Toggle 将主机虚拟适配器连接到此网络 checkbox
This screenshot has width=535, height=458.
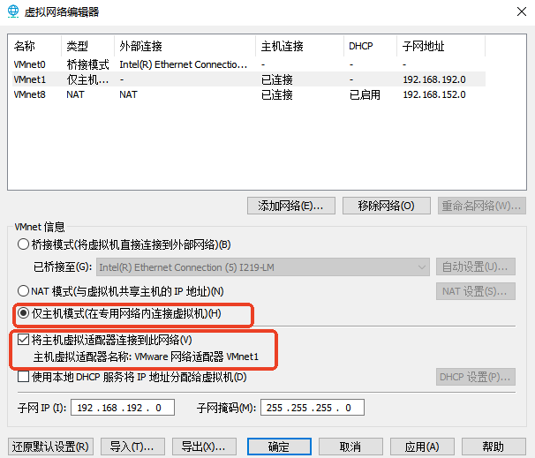pyautogui.click(x=24, y=340)
